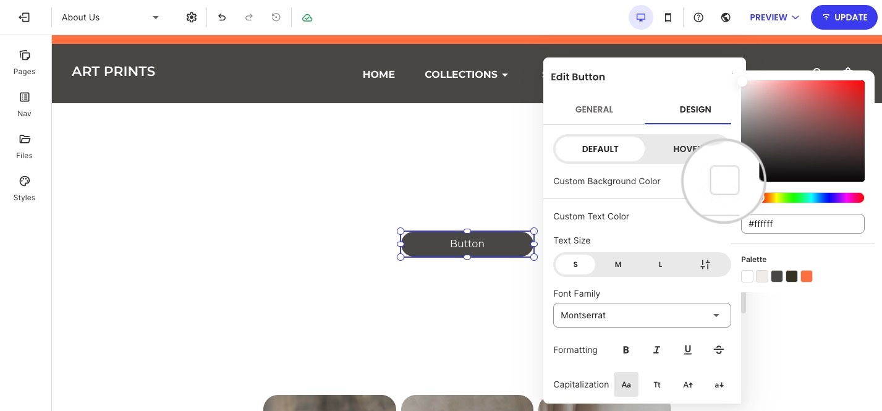
Task: Select lowercase capitalization option
Action: (719, 384)
